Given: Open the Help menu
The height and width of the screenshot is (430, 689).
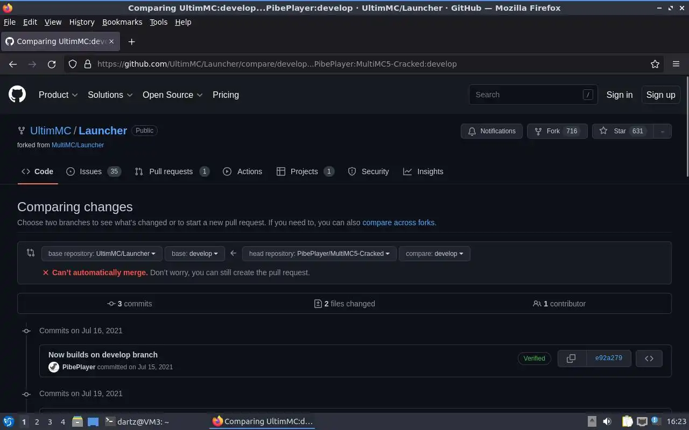Looking at the screenshot, I should pyautogui.click(x=183, y=22).
